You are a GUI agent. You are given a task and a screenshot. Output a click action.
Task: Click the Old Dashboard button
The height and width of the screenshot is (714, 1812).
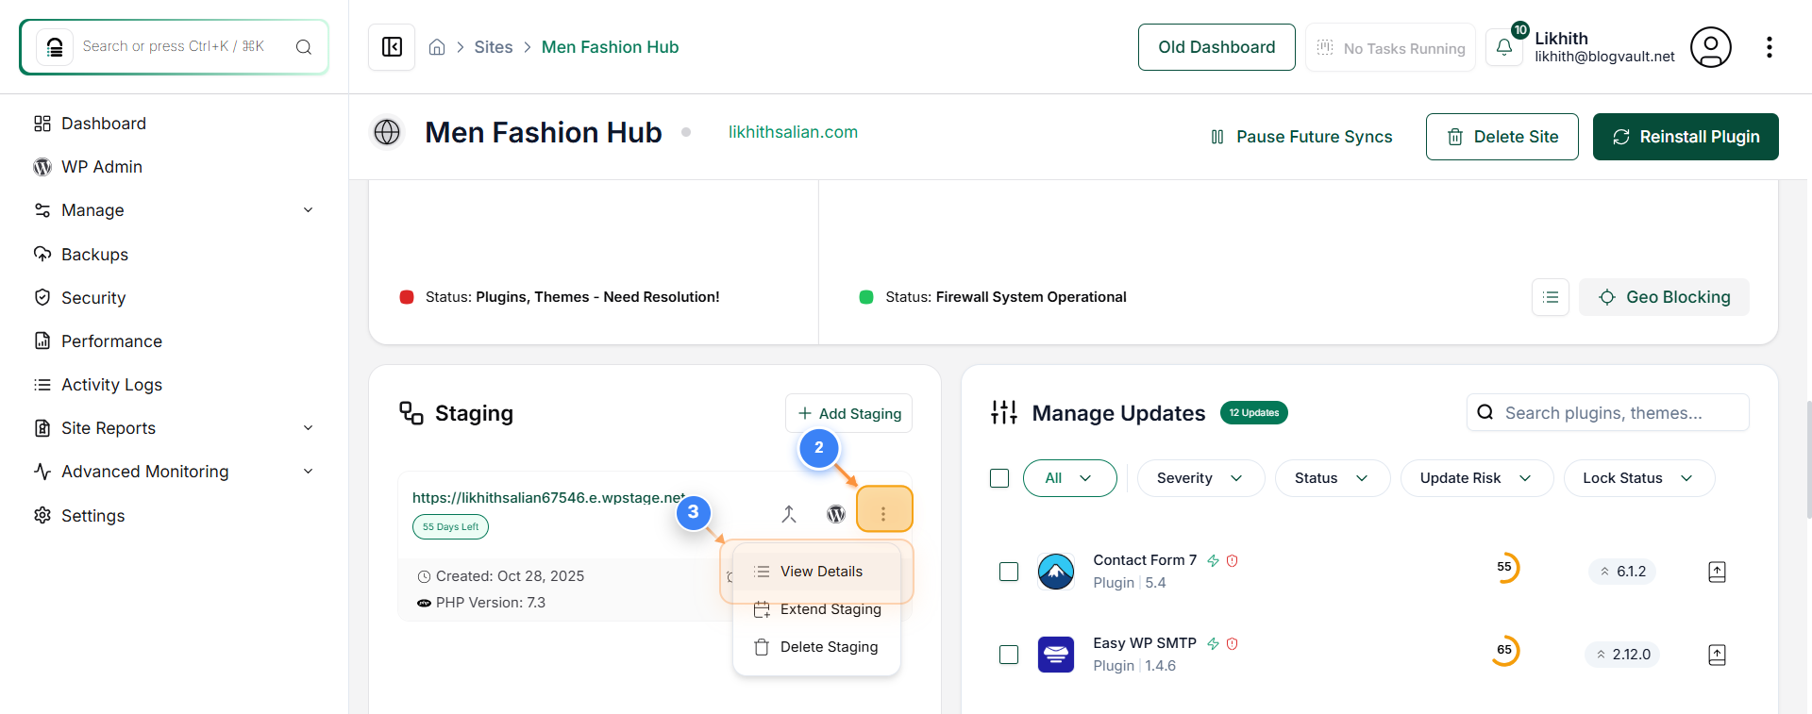tap(1216, 47)
